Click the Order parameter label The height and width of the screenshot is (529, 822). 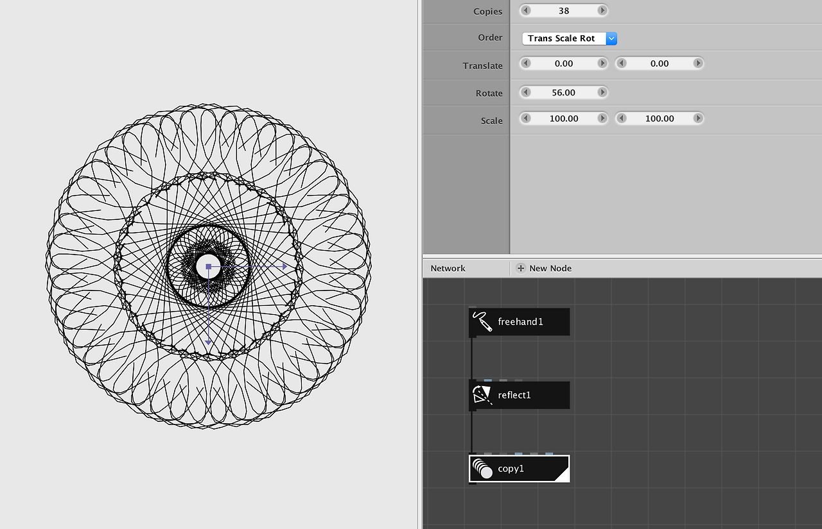pyautogui.click(x=490, y=37)
